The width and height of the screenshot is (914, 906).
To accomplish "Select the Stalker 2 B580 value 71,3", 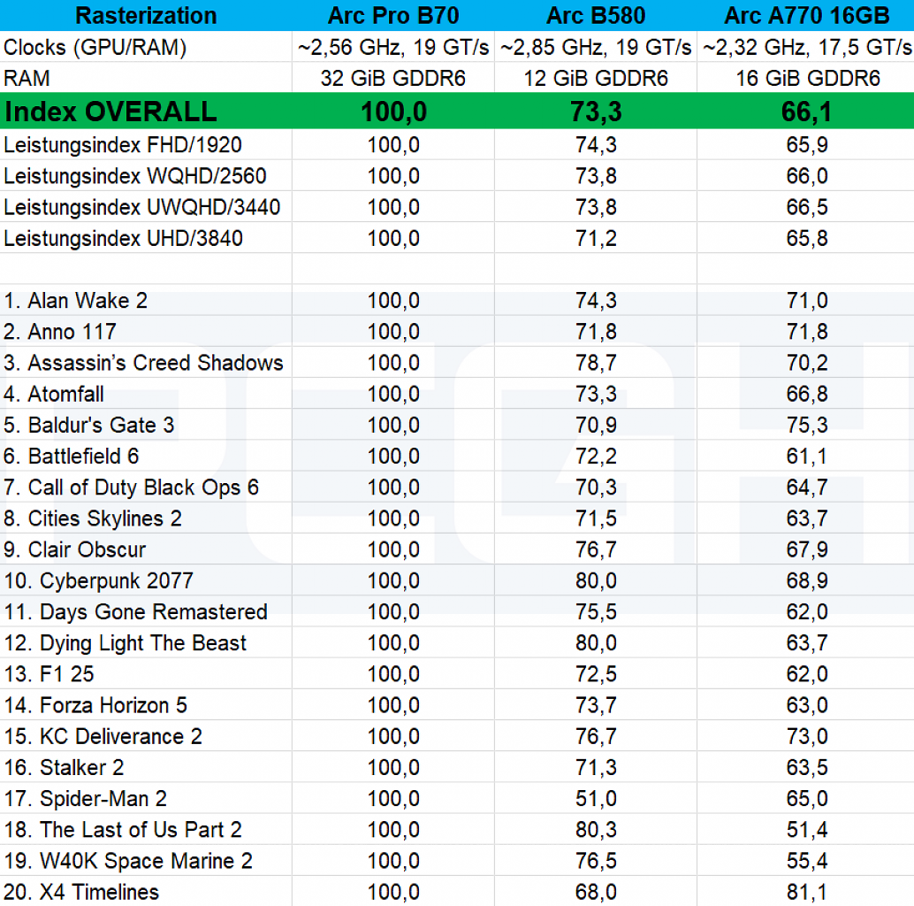I will [x=596, y=767].
